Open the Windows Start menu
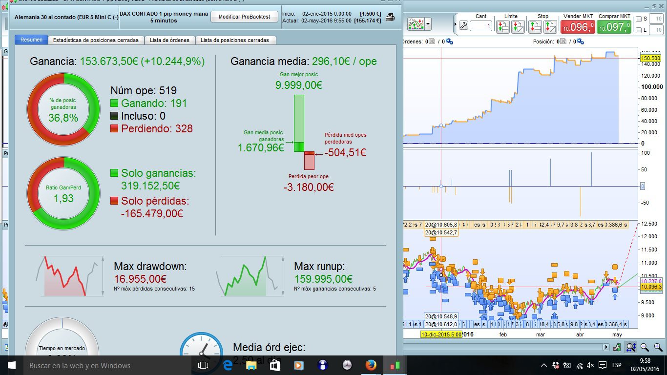This screenshot has width=667, height=375. 11,365
